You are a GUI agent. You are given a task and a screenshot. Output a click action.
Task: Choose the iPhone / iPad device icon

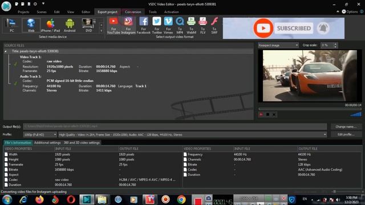tap(50, 25)
